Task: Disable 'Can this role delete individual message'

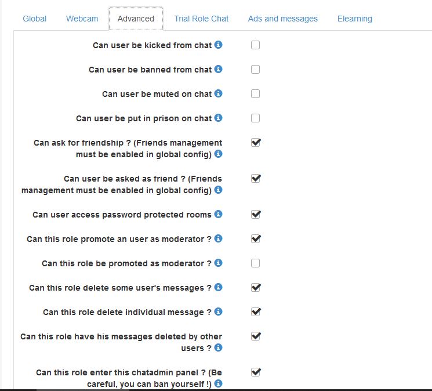Action: 255,312
